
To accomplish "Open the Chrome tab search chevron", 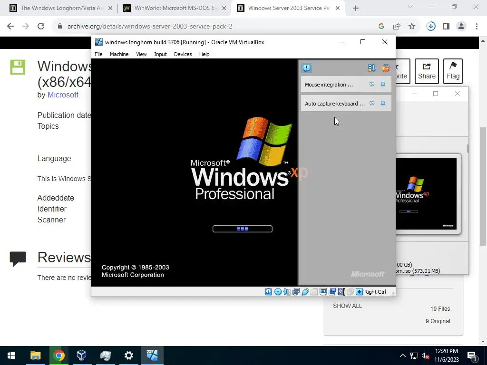I will [x=410, y=7].
